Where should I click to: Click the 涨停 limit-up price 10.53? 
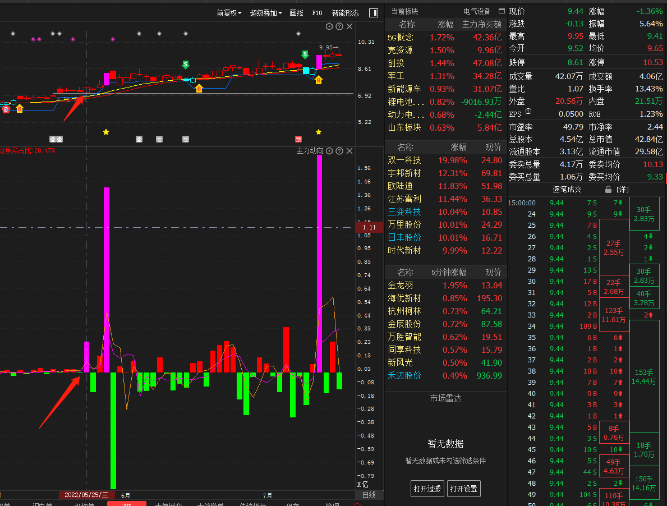tap(653, 62)
